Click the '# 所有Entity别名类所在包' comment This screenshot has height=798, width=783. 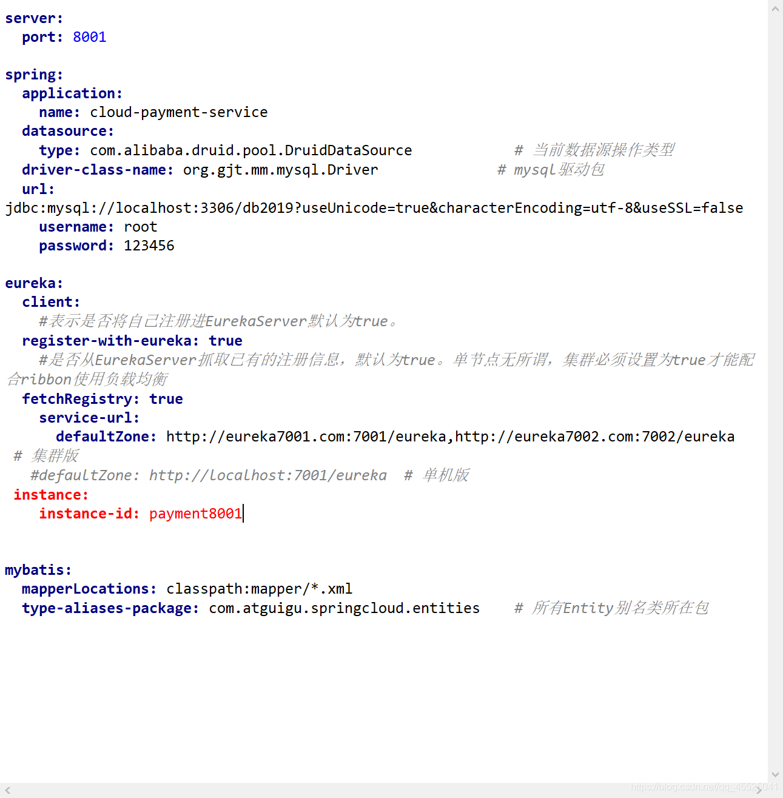(x=611, y=608)
